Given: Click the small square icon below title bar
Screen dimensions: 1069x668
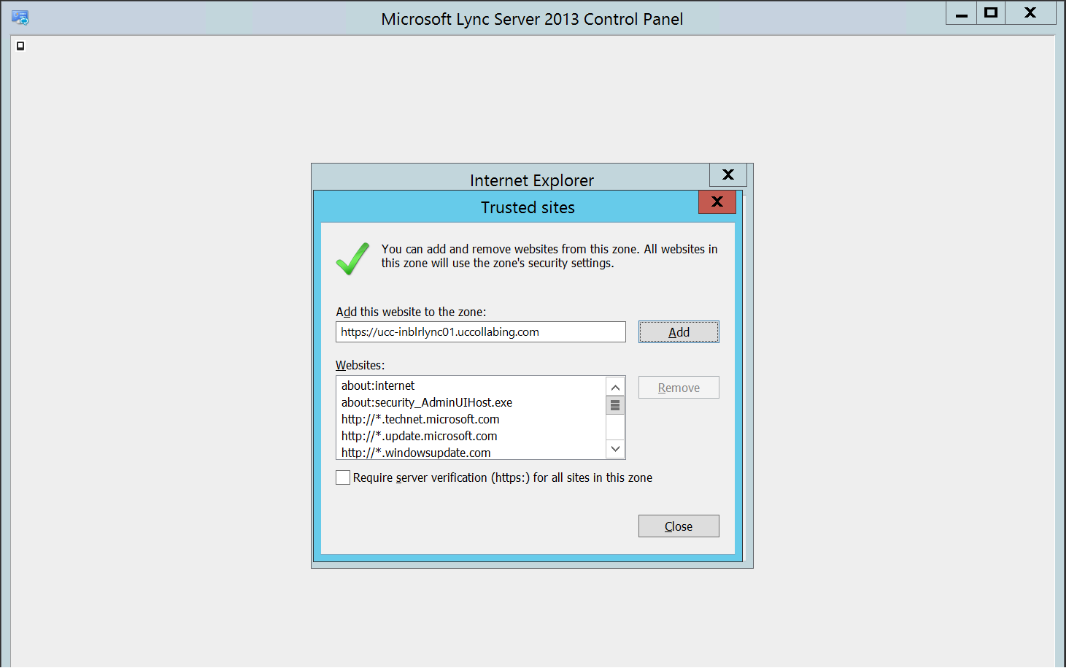Looking at the screenshot, I should (20, 46).
